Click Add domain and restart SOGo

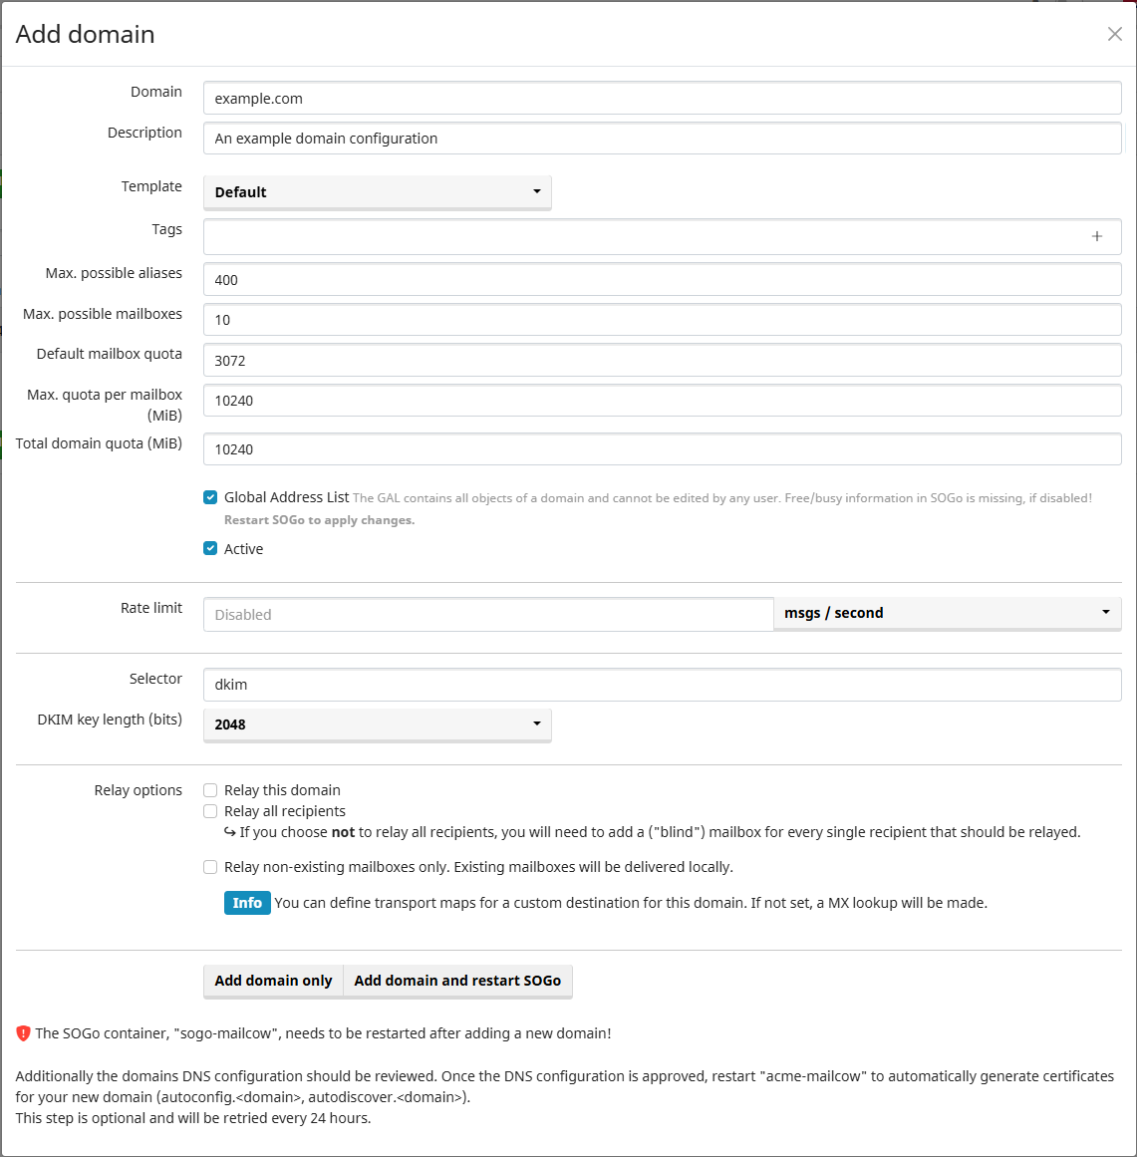coord(457,981)
